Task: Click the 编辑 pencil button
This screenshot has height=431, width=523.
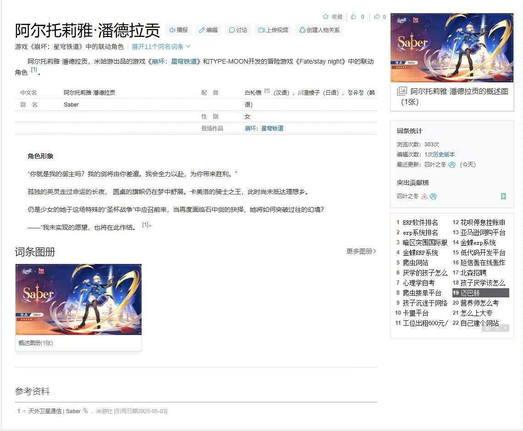Action: pos(208,30)
